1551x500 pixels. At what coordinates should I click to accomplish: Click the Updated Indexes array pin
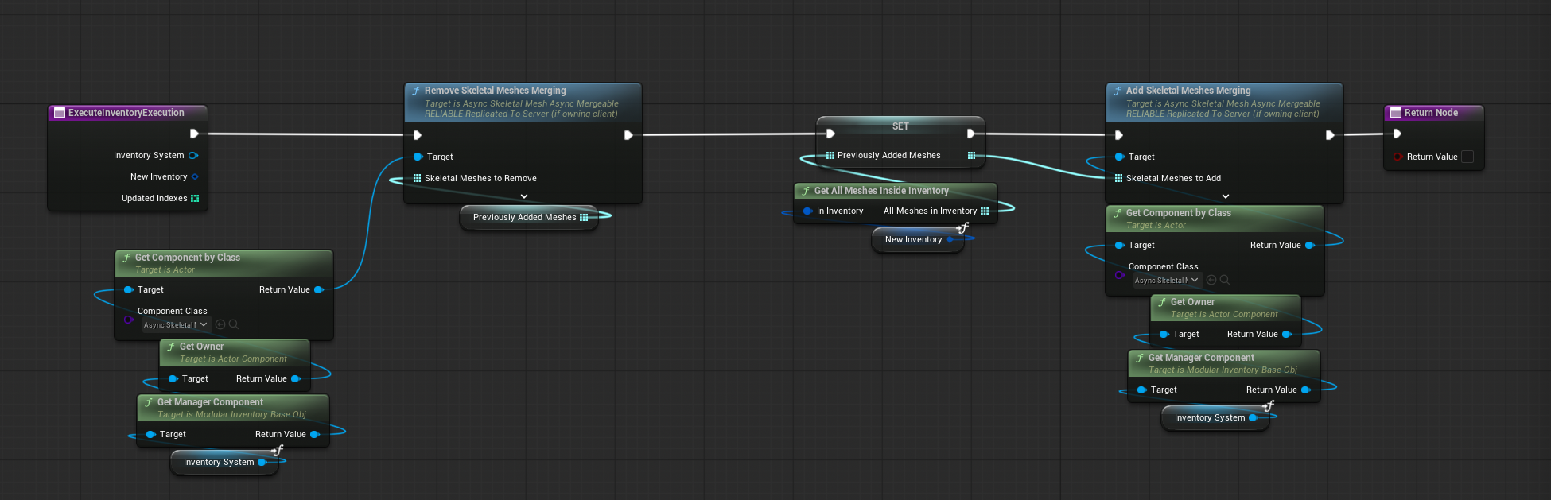[195, 198]
